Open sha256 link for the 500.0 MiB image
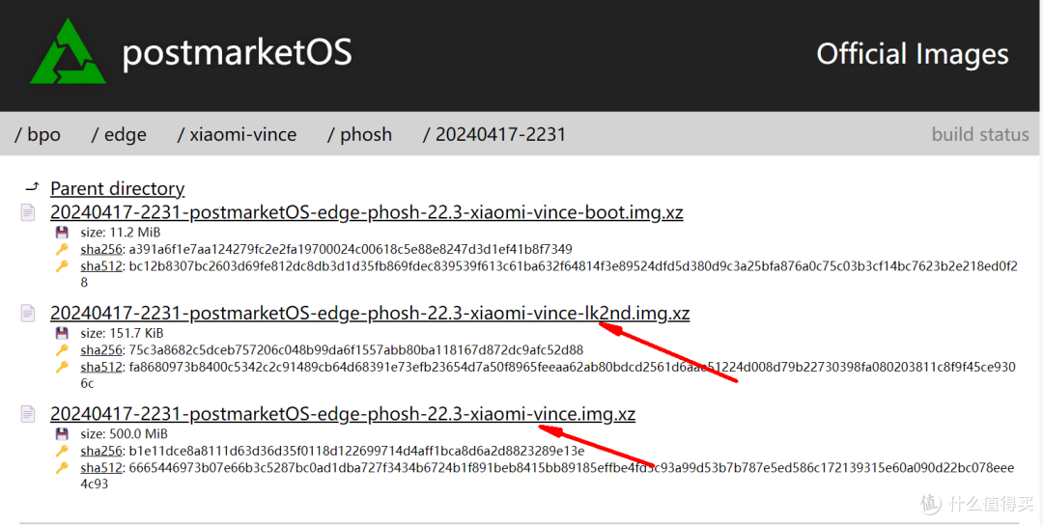Screen dimensions: 1043x525 [101, 451]
